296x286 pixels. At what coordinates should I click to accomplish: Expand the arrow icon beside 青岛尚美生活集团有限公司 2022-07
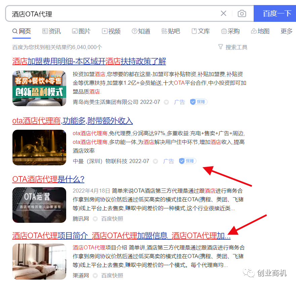coord(166,102)
